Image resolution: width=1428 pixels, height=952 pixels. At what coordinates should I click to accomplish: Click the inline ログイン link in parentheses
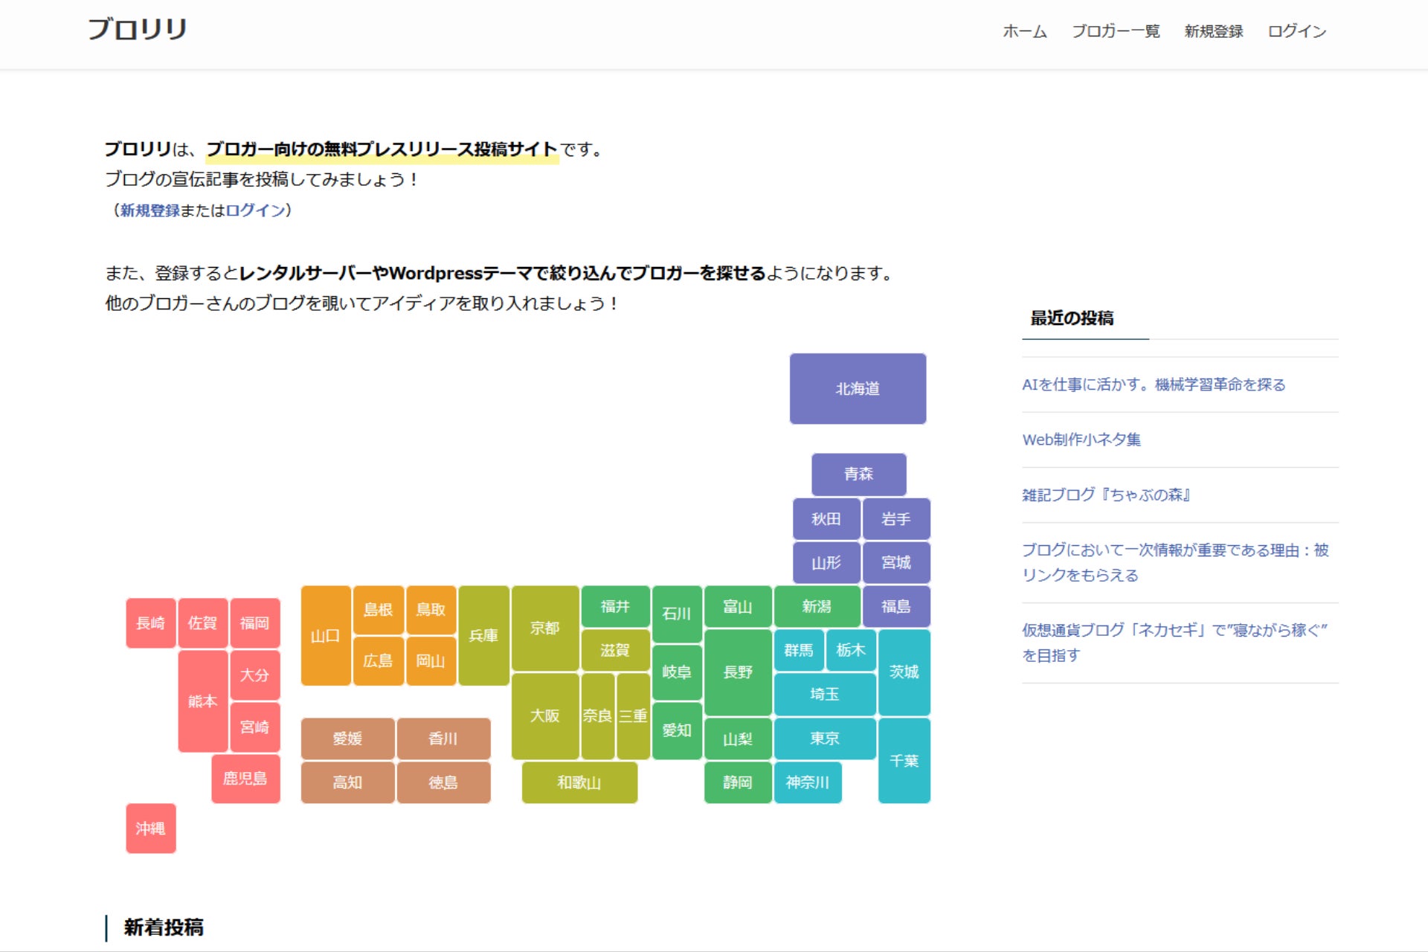coord(255,210)
